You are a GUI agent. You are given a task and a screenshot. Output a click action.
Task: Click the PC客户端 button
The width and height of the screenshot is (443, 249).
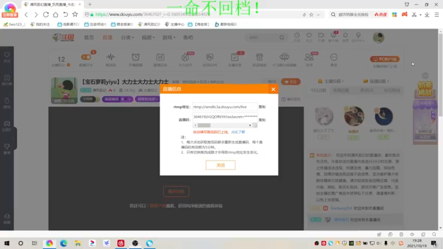384,59
